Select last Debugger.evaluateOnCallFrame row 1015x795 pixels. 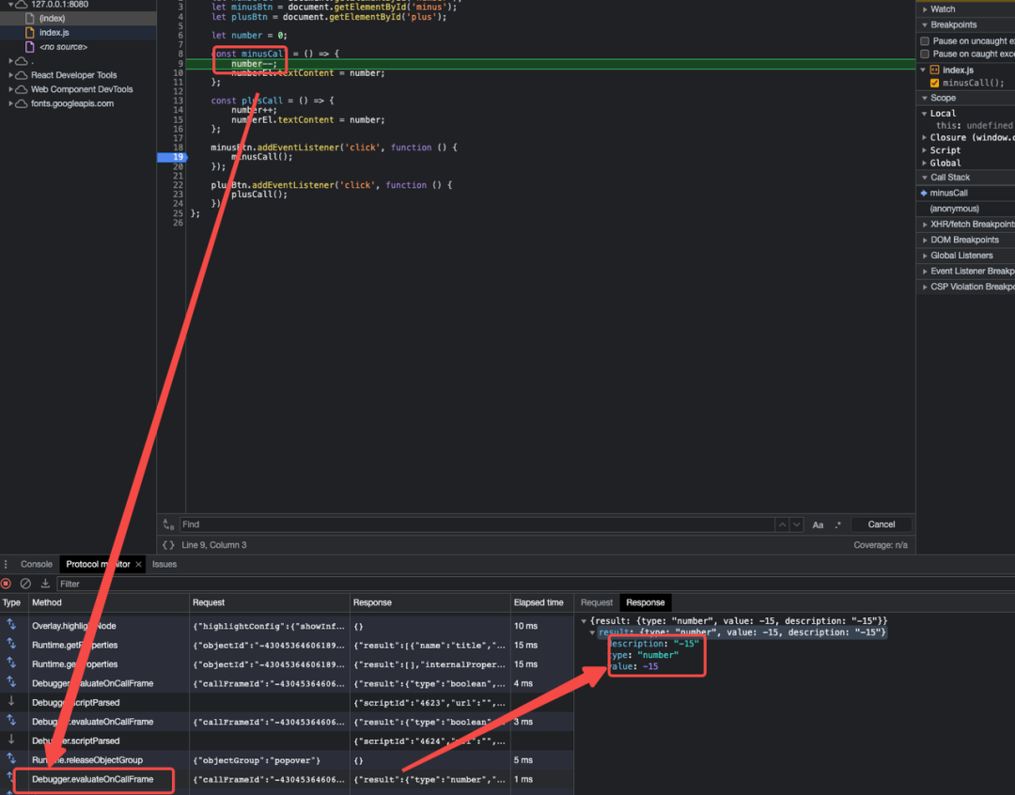287,779
